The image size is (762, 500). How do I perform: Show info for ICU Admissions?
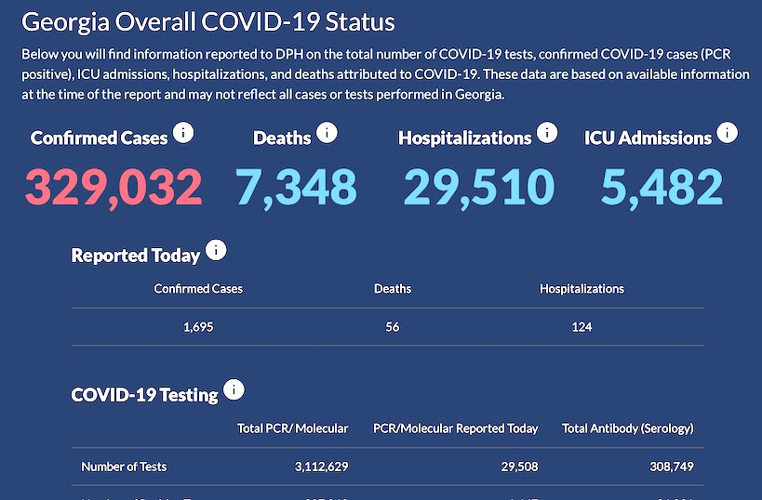coord(727,133)
